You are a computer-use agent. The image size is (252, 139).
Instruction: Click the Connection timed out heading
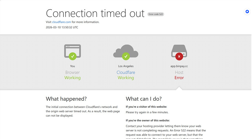pos(95,13)
